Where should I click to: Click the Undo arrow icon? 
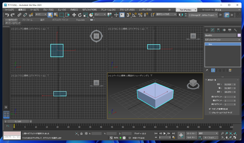click(x=7, y=15)
